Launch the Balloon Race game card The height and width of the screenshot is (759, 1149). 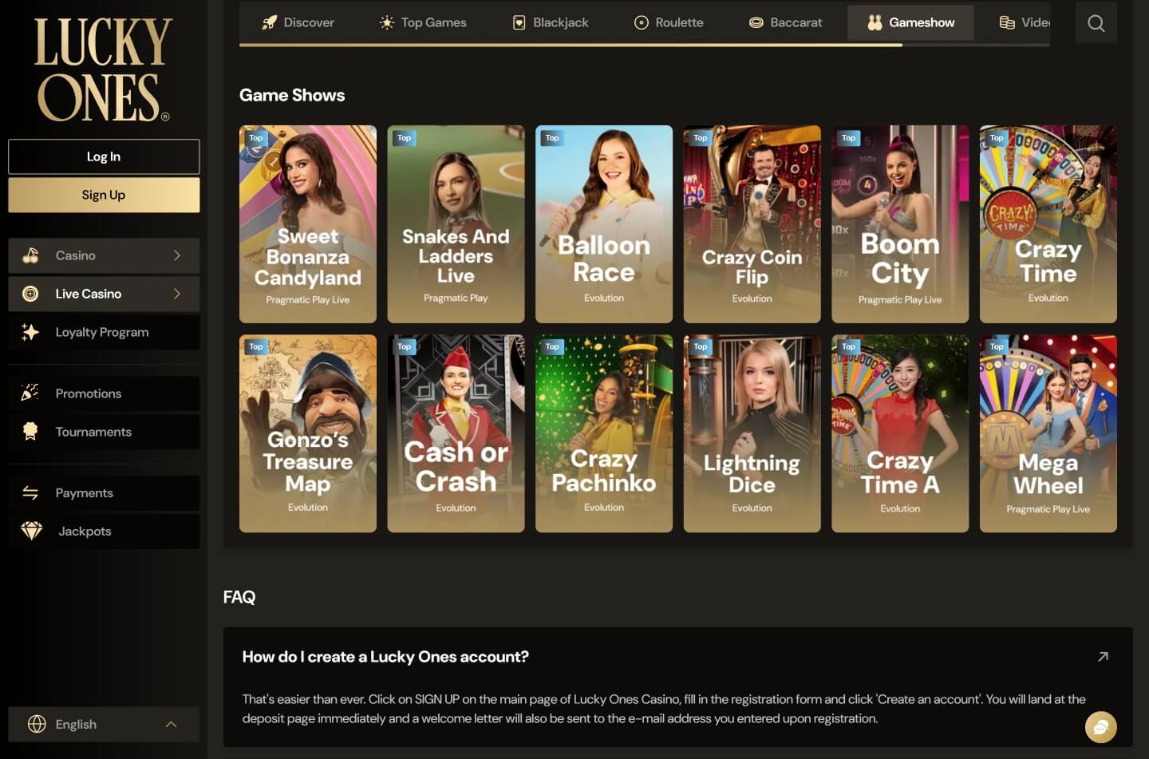(x=604, y=224)
